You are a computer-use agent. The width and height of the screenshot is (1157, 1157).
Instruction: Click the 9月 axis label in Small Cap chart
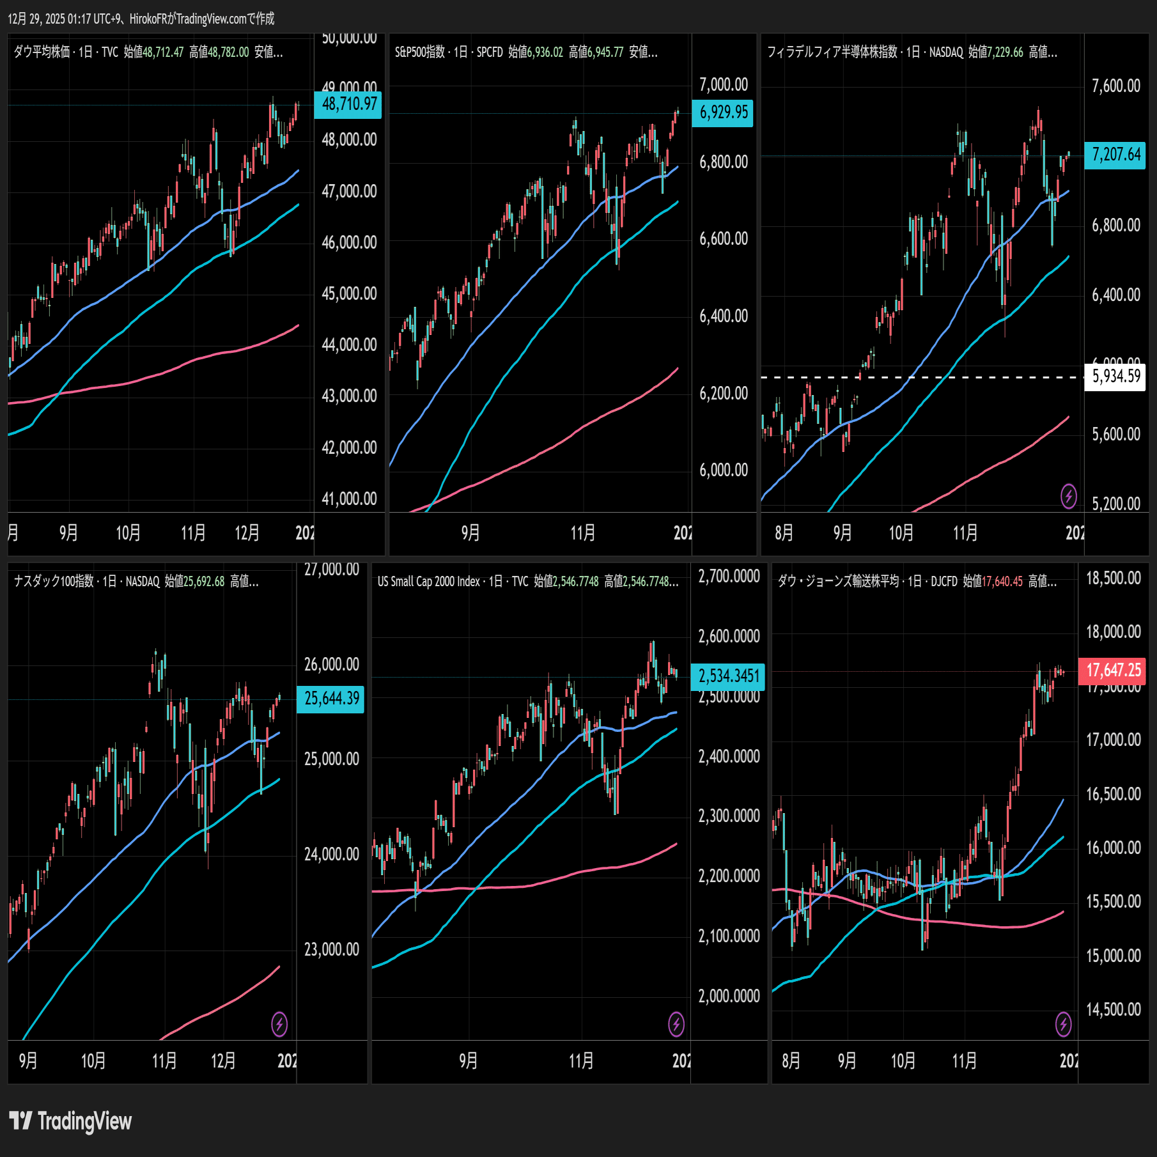click(469, 1061)
